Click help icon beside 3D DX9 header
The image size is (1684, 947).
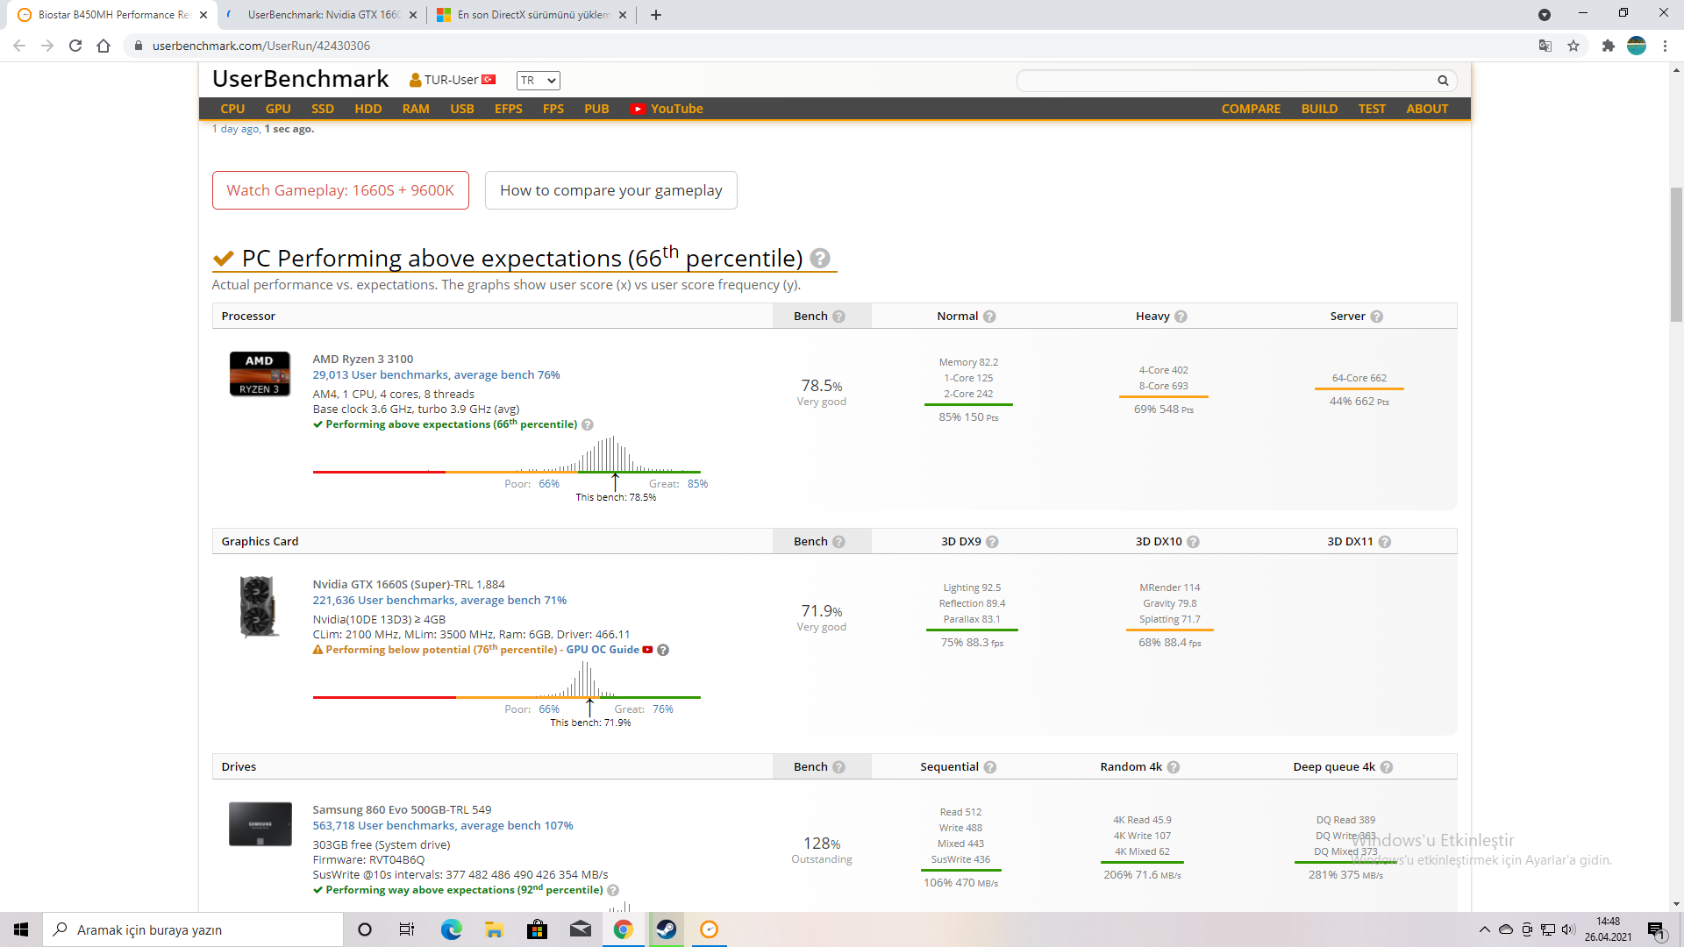point(992,542)
